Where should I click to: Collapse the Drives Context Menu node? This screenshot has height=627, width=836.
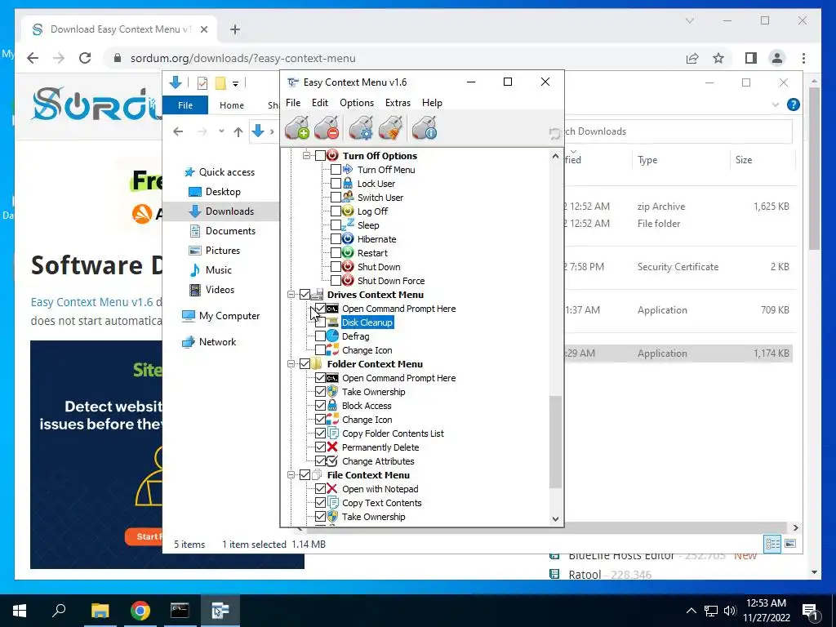pos(291,294)
